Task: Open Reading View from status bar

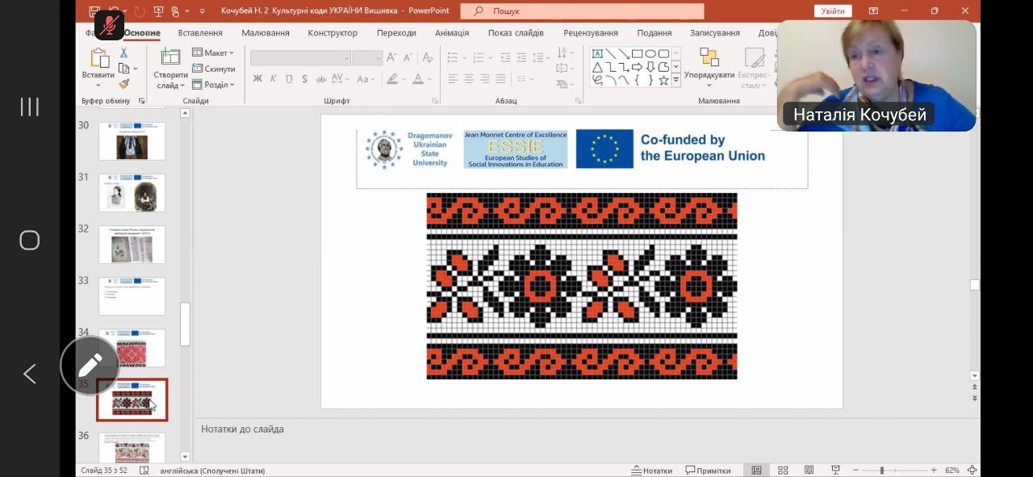Action: [x=809, y=471]
